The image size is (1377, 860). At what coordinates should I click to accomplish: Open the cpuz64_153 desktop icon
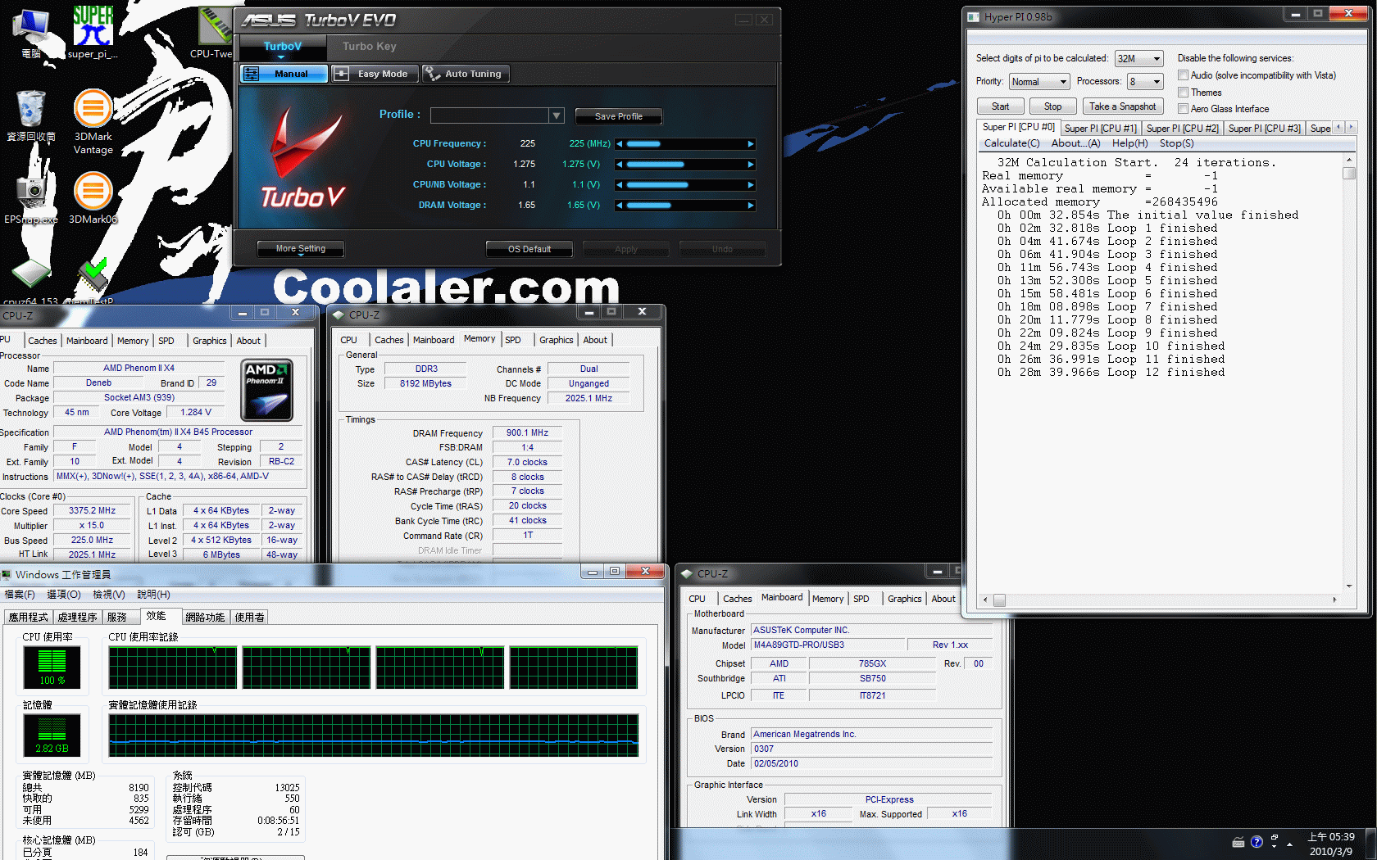pyautogui.click(x=31, y=281)
